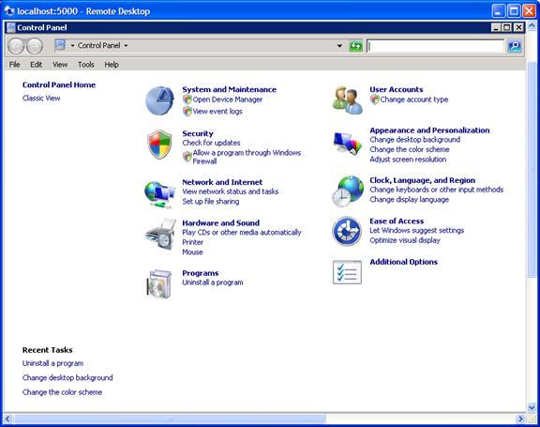The width and height of the screenshot is (540, 427).
Task: Click the Clock, Language, and Region globe icon
Action: [x=348, y=191]
